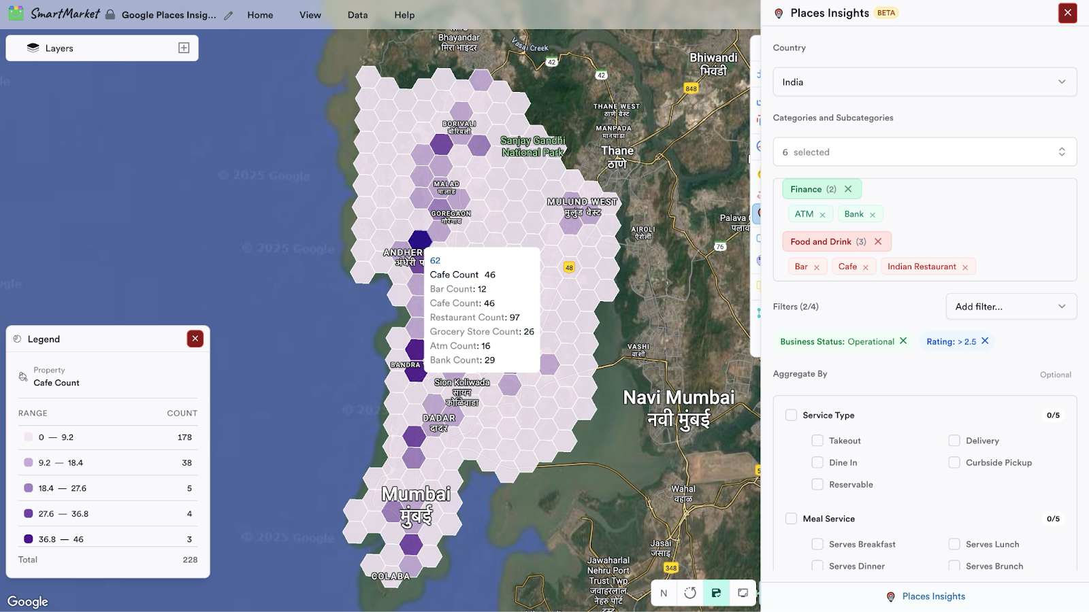Click the pencil icon to rename project
Viewport: 1089px width, 612px height.
pyautogui.click(x=229, y=16)
